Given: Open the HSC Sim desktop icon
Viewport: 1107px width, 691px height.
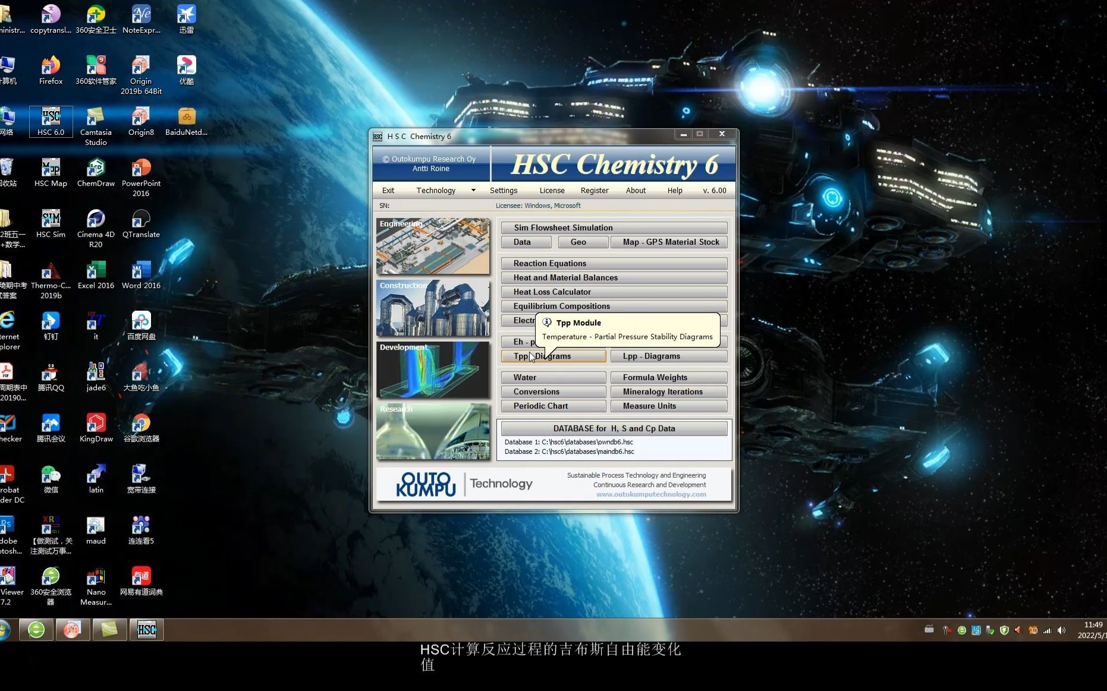Looking at the screenshot, I should pos(51,224).
